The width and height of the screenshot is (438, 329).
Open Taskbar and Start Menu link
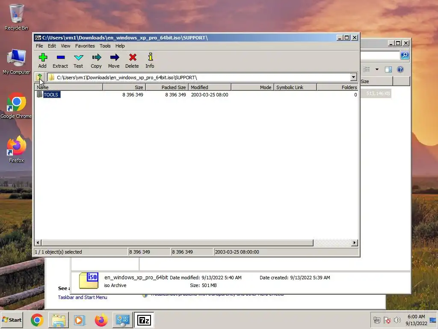83,297
